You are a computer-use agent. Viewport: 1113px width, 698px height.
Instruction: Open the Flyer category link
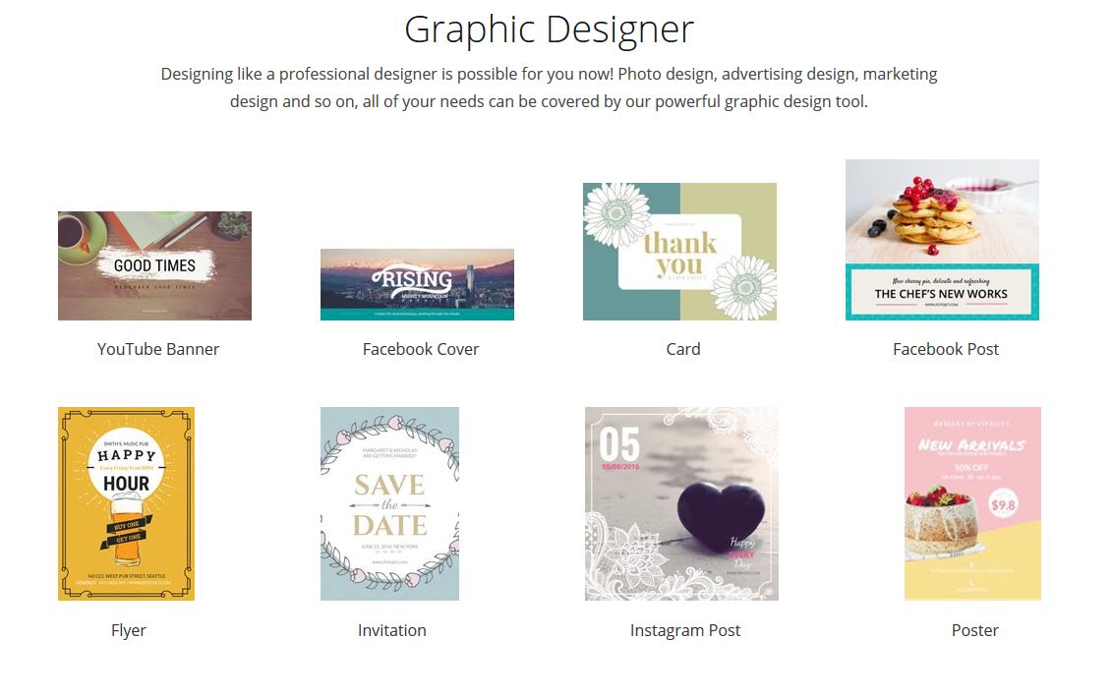coord(129,630)
